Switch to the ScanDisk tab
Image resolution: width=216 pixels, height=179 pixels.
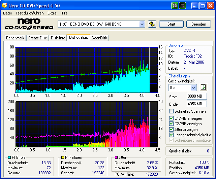99,38
